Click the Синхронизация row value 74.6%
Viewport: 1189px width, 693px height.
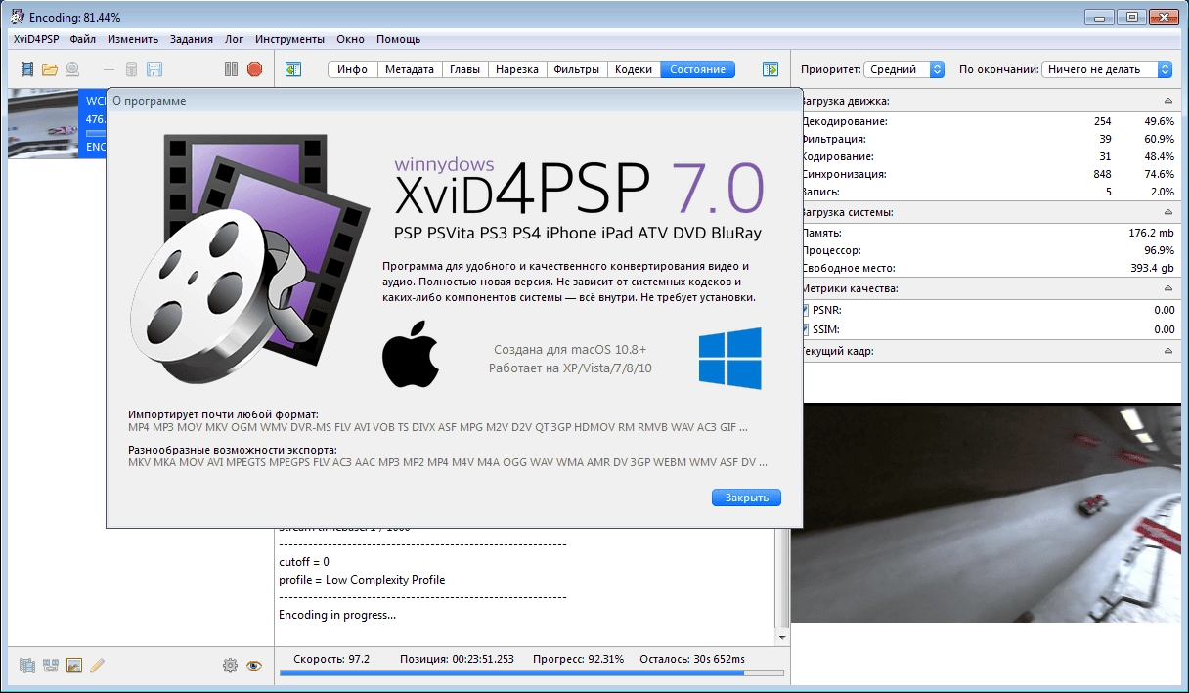click(1158, 174)
